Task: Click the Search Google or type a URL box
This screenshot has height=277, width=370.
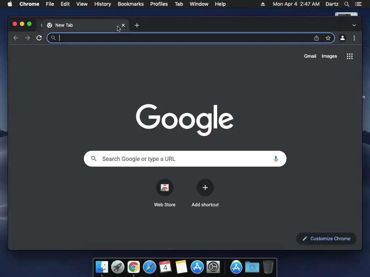Action: click(185, 159)
